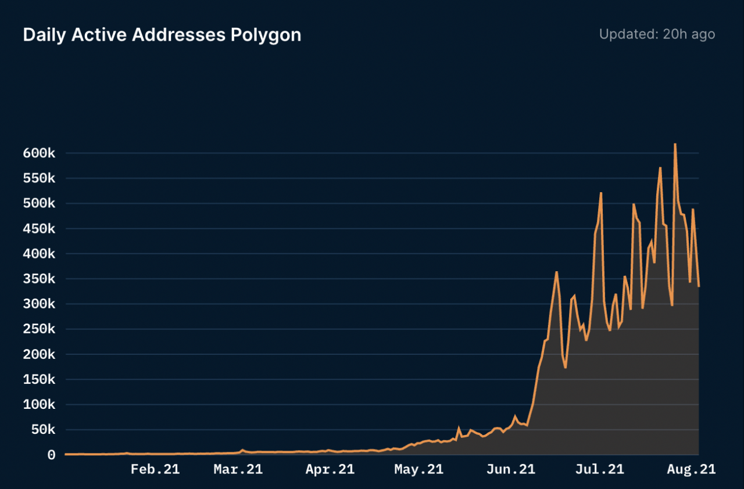Click the Updated 20h ago timestamp

[x=657, y=34]
